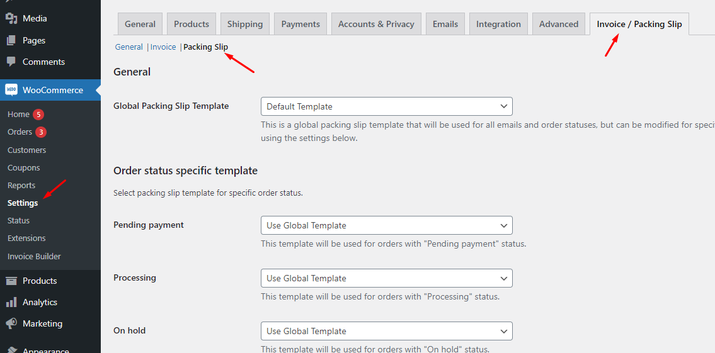Image resolution: width=715 pixels, height=353 pixels.
Task: Click the Marketing megaphone icon
Action: [11, 323]
